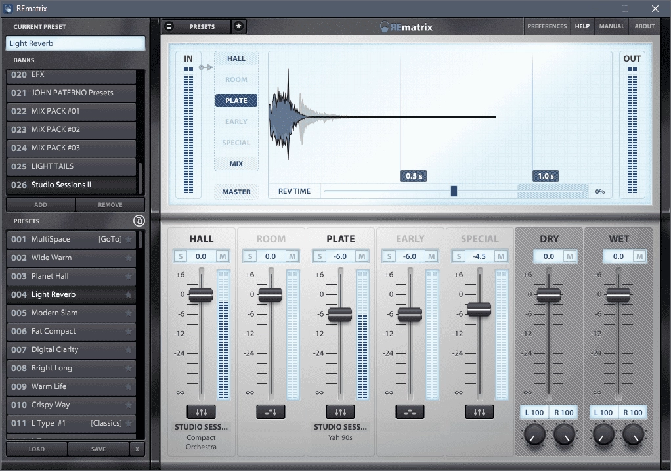Favorite the Wide Warm preset star
The width and height of the screenshot is (671, 471).
(x=129, y=258)
